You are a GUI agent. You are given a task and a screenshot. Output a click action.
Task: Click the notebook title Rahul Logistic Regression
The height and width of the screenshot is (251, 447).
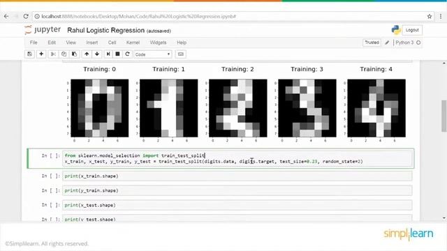tap(105, 31)
